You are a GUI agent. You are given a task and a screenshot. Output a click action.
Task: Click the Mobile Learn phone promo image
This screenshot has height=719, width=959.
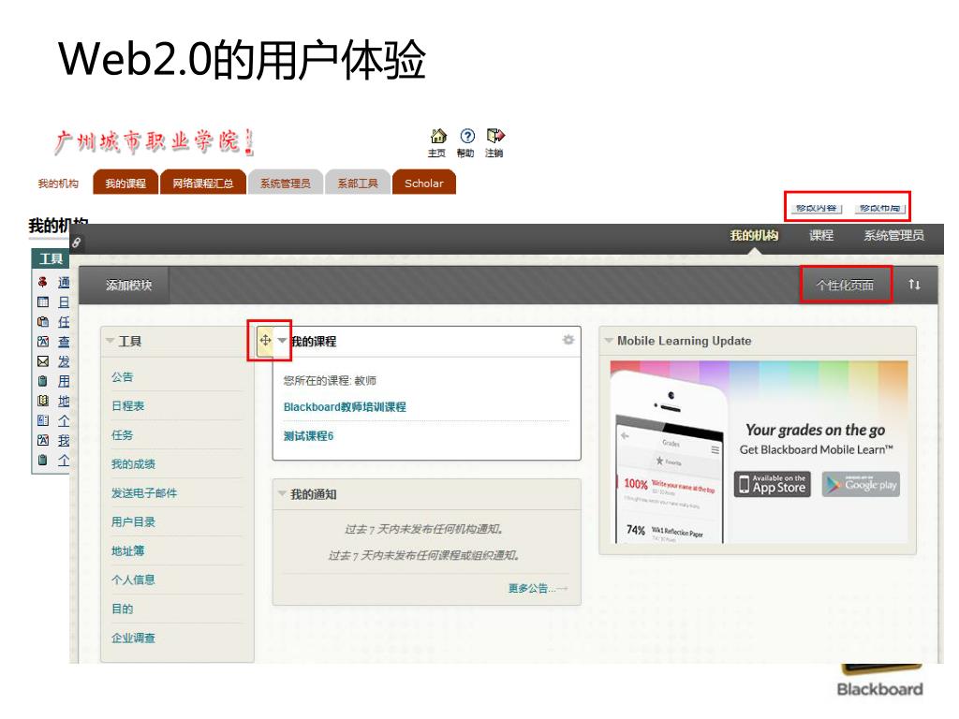[x=759, y=452]
